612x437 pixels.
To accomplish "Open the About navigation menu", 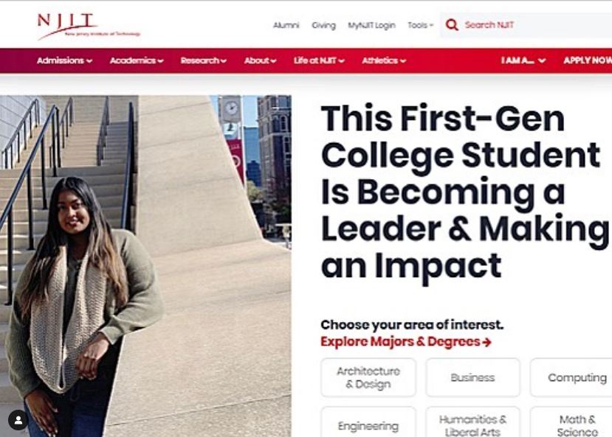I will 260,60.
